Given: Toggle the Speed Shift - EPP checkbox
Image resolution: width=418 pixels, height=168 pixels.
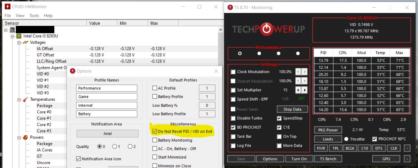Looking at the screenshot, I should click(233, 99).
